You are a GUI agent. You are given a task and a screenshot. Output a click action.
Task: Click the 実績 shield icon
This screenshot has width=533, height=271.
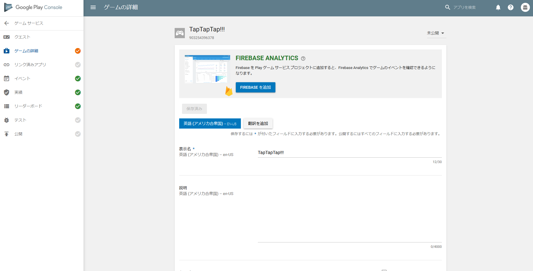tap(7, 92)
